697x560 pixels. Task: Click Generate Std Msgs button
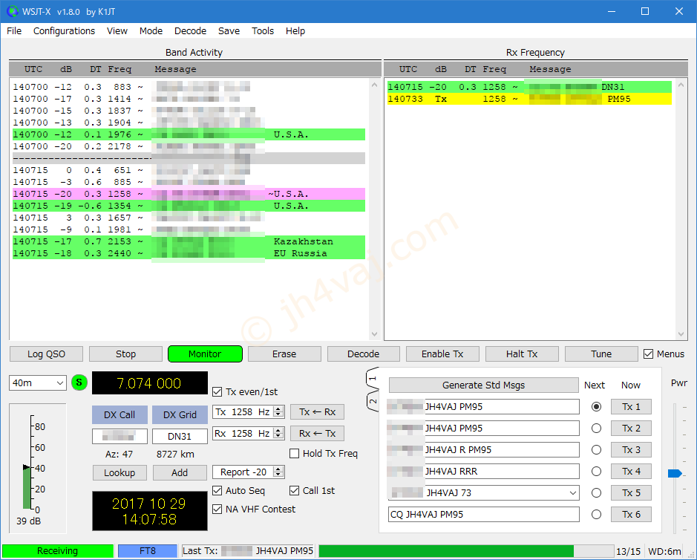tap(484, 385)
